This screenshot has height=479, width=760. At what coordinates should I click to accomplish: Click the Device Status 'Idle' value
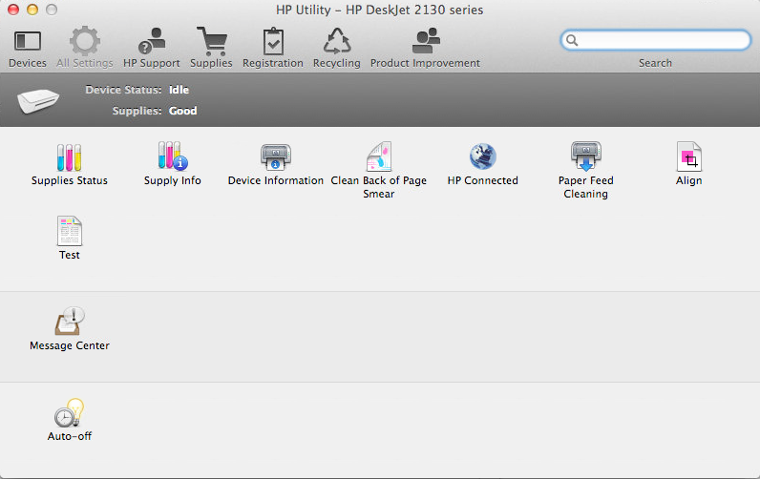[179, 90]
